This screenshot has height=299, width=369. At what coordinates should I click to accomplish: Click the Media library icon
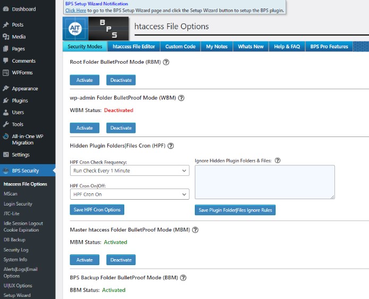[6, 37]
